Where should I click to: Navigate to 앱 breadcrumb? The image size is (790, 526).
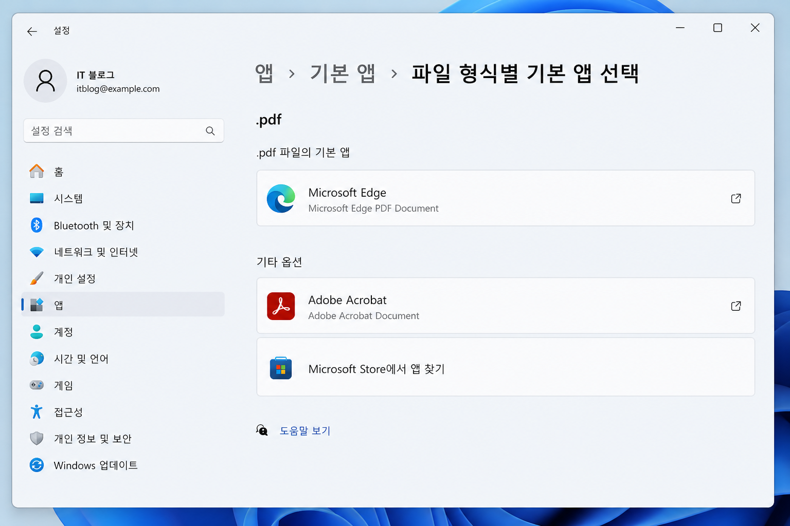[264, 73]
